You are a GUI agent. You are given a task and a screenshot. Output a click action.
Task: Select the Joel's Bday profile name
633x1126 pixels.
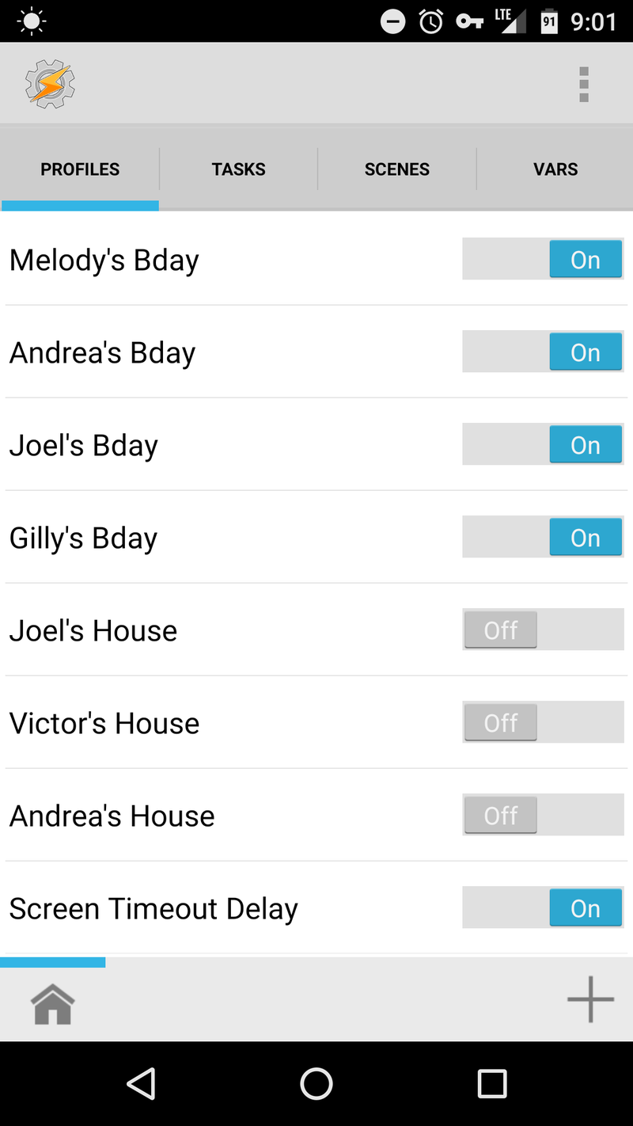pyautogui.click(x=83, y=445)
